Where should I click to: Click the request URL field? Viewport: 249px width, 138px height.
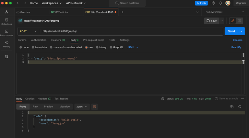pos(132,31)
